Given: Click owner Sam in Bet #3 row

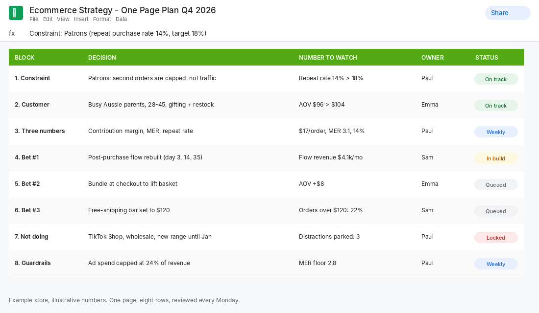Looking at the screenshot, I should click(x=427, y=210).
